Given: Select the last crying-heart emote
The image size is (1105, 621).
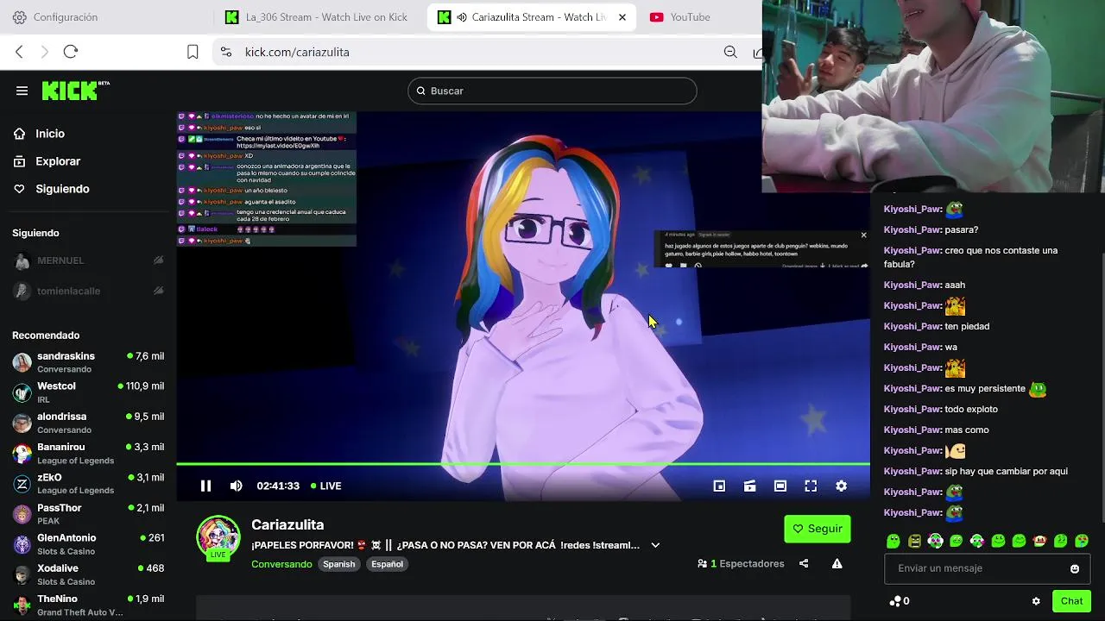Looking at the screenshot, I should (x=1081, y=541).
